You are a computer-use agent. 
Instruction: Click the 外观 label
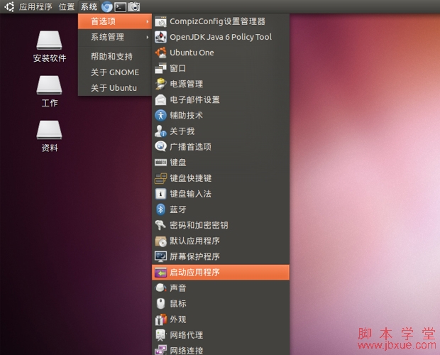pos(178,319)
